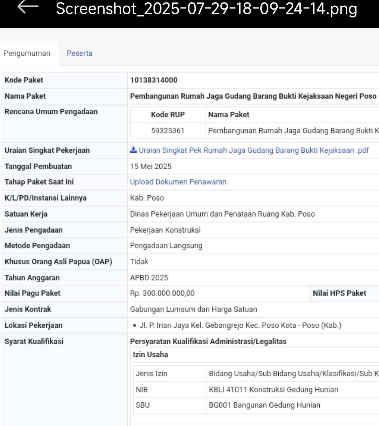The width and height of the screenshot is (379, 426).
Task: Click the Tahun Anggaran label
Action: pos(32,278)
